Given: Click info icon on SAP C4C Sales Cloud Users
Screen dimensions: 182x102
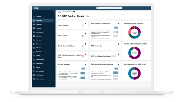Looking at the screenshot, I should coord(118,54).
